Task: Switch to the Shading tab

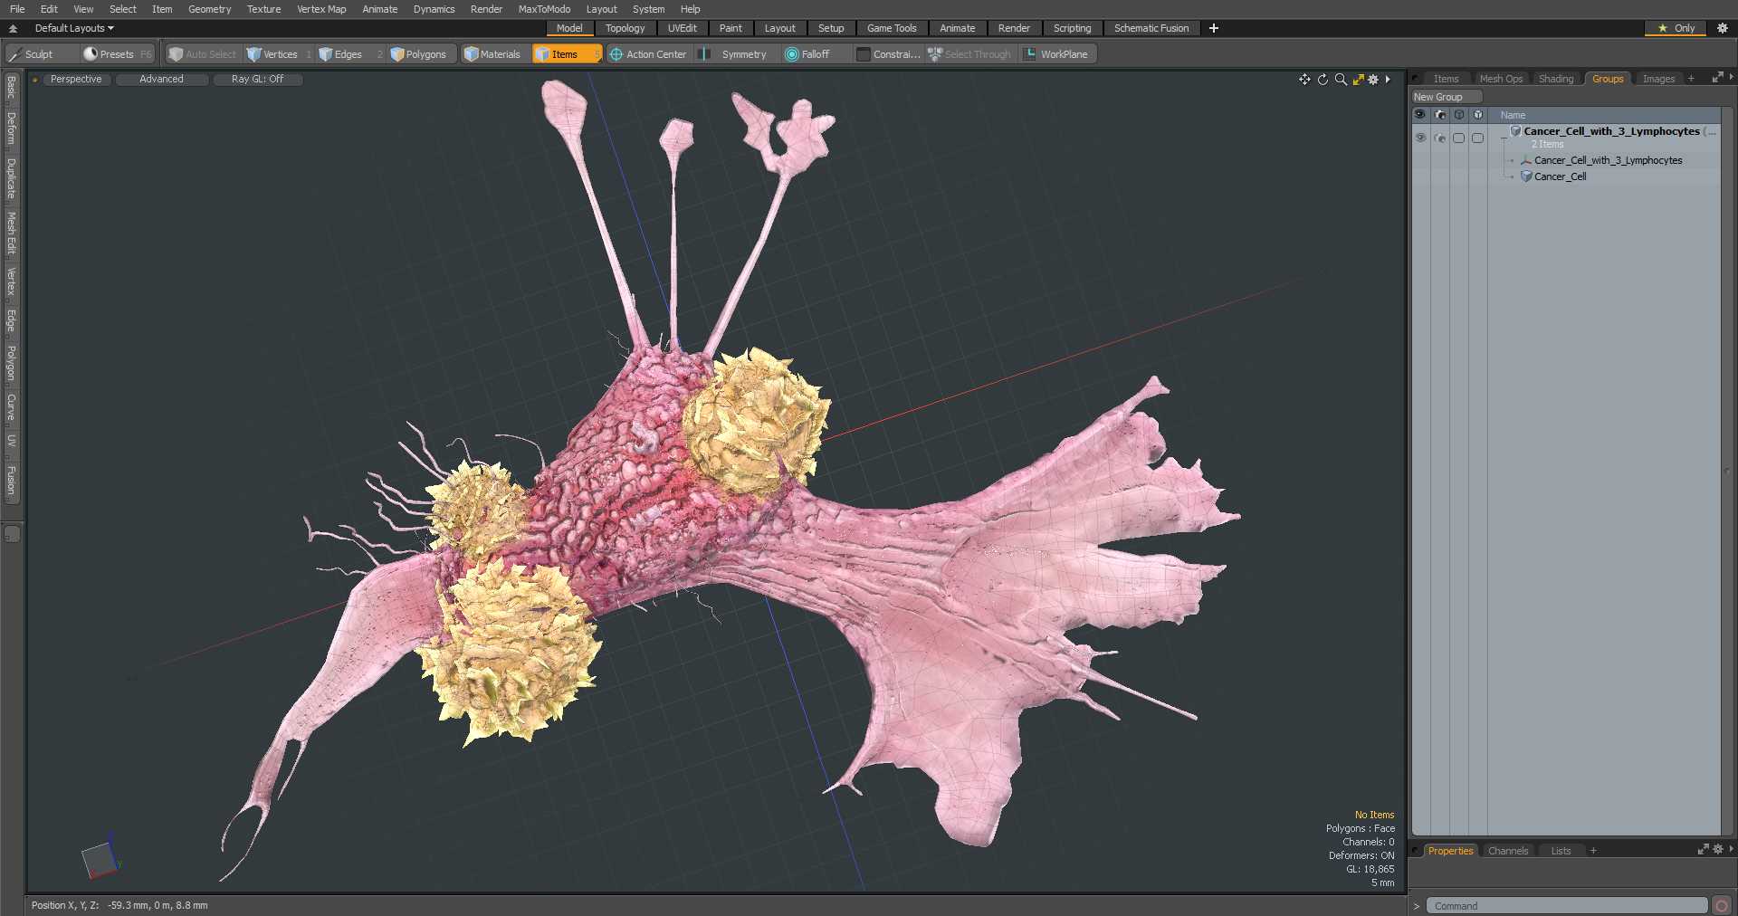Action: click(1556, 79)
